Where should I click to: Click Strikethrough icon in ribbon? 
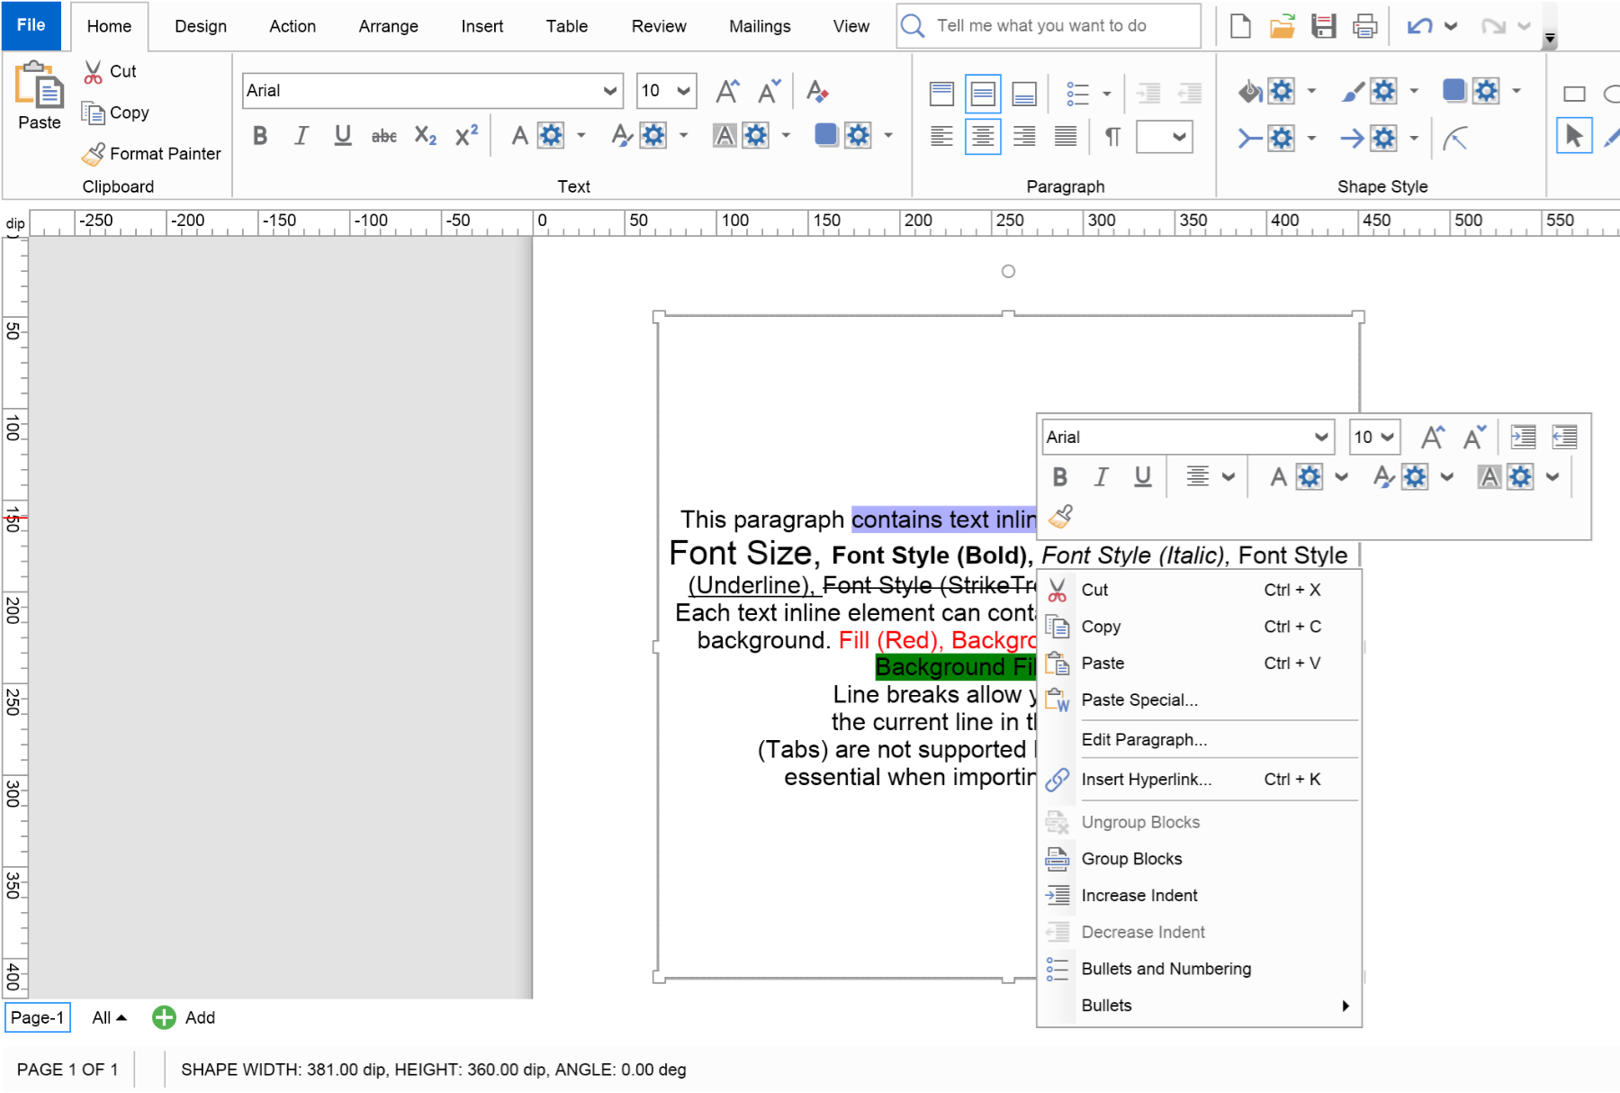[384, 136]
